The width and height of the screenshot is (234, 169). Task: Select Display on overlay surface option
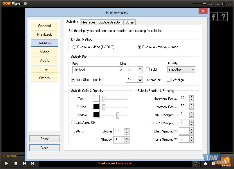[158, 47]
